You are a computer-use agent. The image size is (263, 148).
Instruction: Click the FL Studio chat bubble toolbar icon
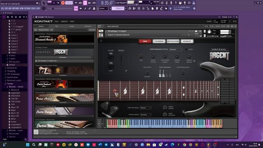tap(189, 3)
